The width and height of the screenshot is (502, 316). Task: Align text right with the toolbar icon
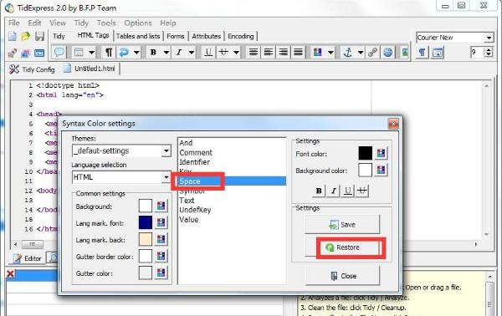tap(284, 52)
